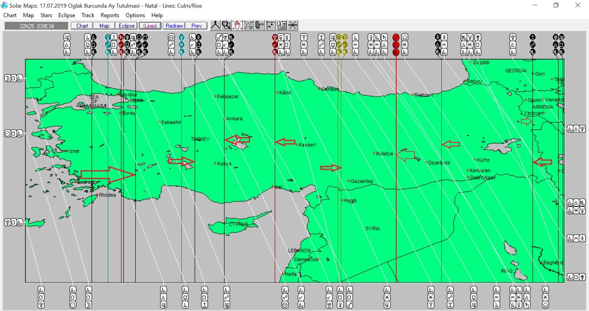
Task: Activate the red hand pan tool
Action: (237, 25)
